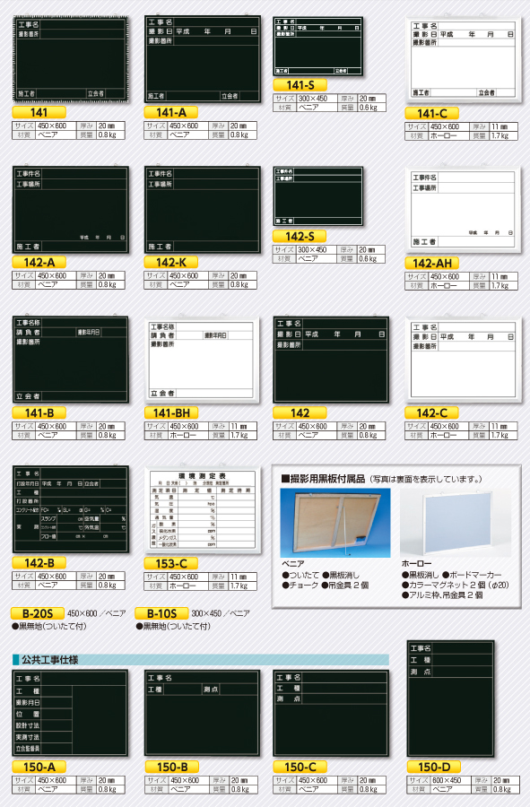Select the yellow 141-BH model label

pos(170,412)
